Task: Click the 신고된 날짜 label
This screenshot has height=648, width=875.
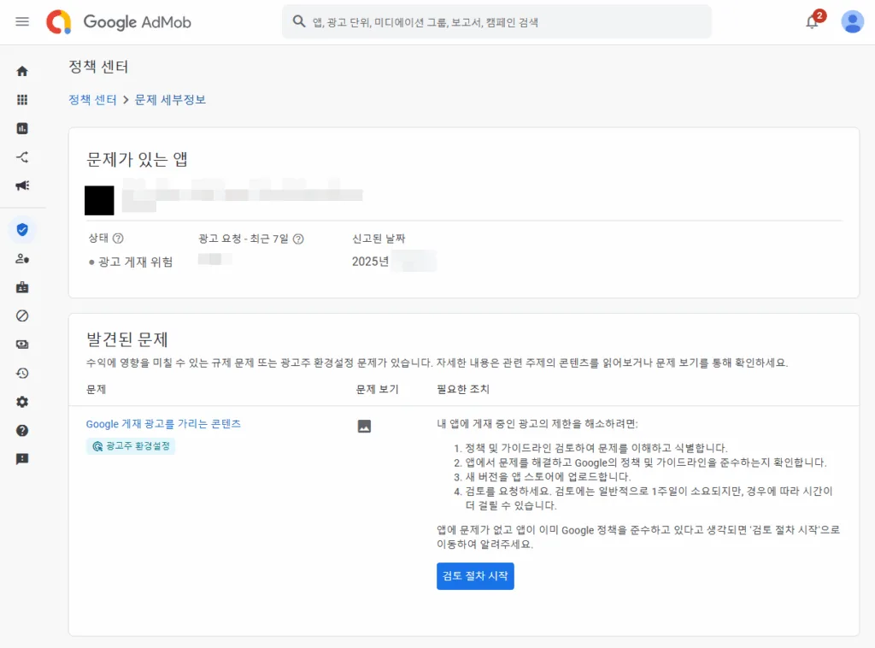Action: (379, 239)
